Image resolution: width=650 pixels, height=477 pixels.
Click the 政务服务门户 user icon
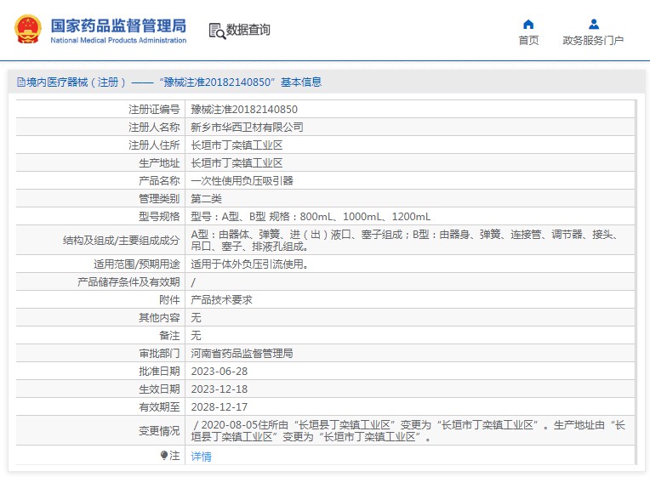[594, 24]
